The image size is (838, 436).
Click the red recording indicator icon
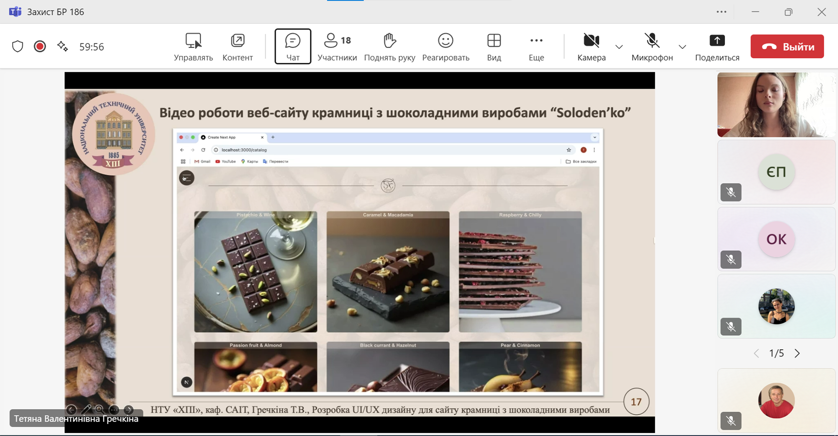point(40,46)
